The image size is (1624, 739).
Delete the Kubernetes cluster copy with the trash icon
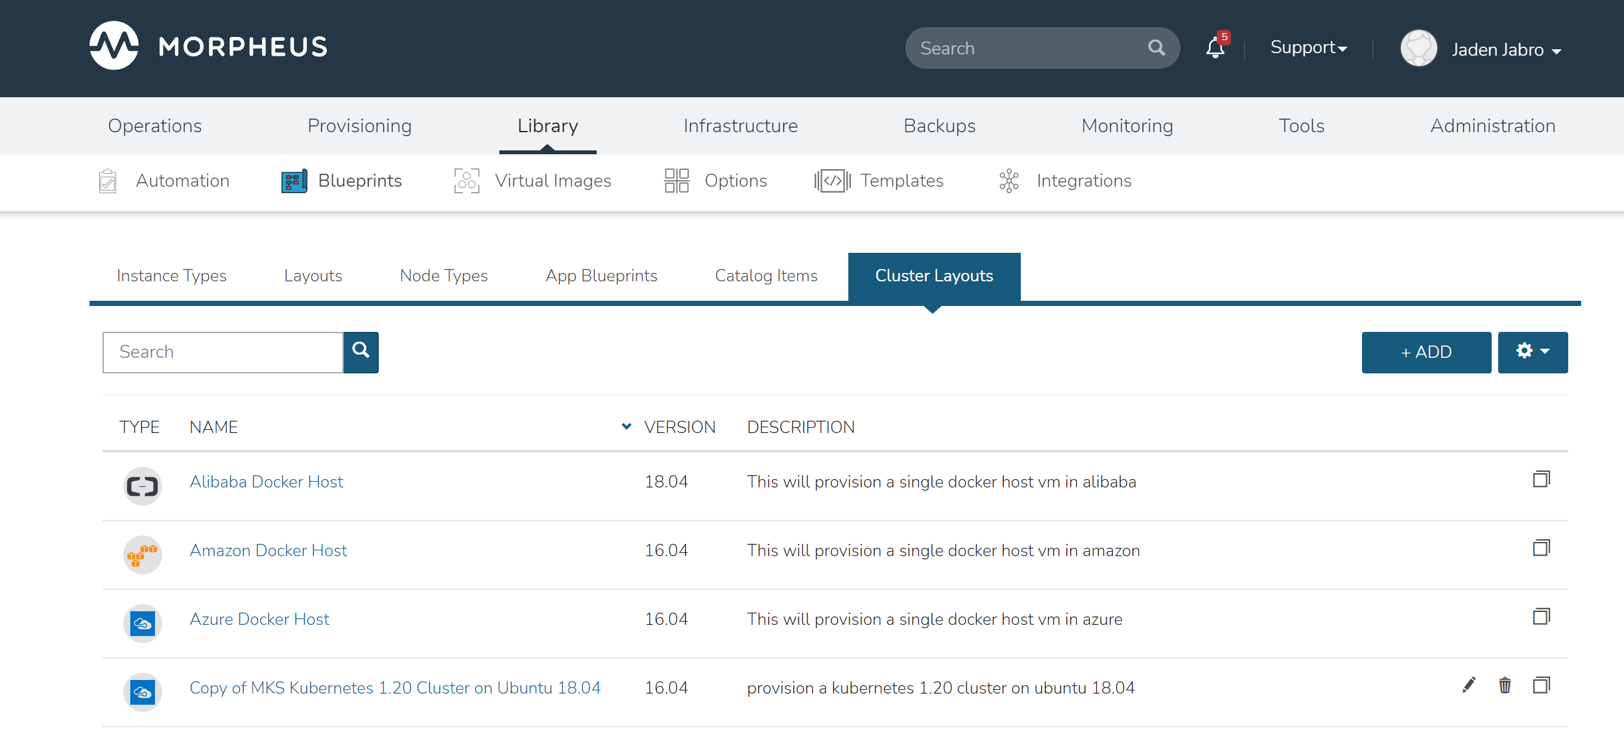point(1505,685)
